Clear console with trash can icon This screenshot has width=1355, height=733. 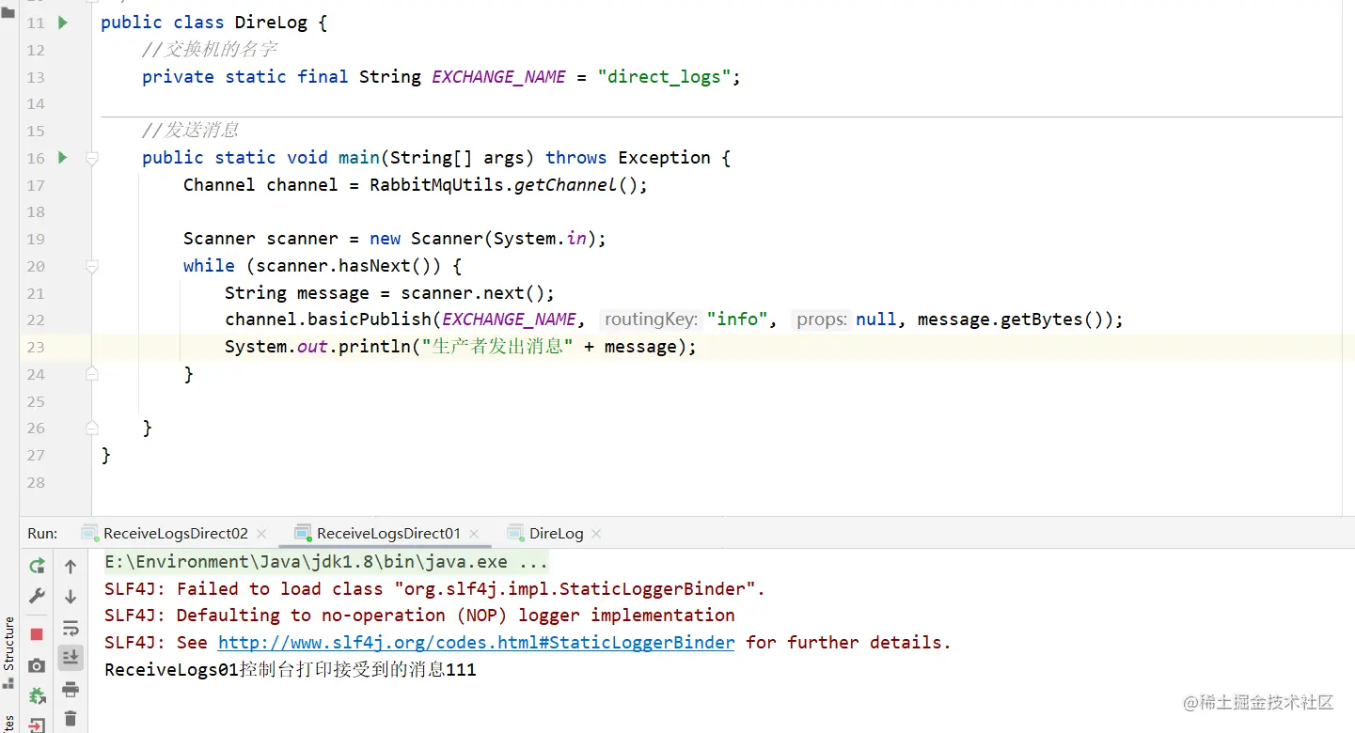71,720
